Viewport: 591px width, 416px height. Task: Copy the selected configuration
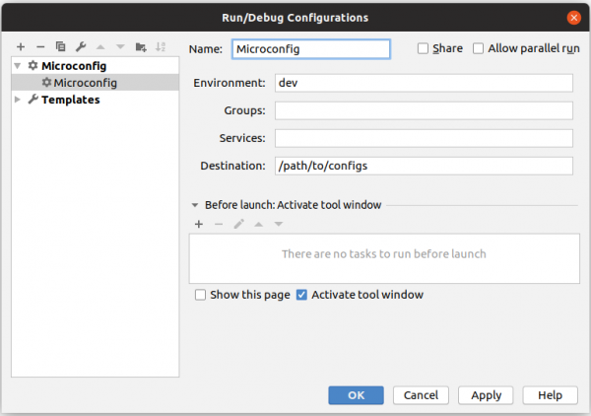coord(60,46)
